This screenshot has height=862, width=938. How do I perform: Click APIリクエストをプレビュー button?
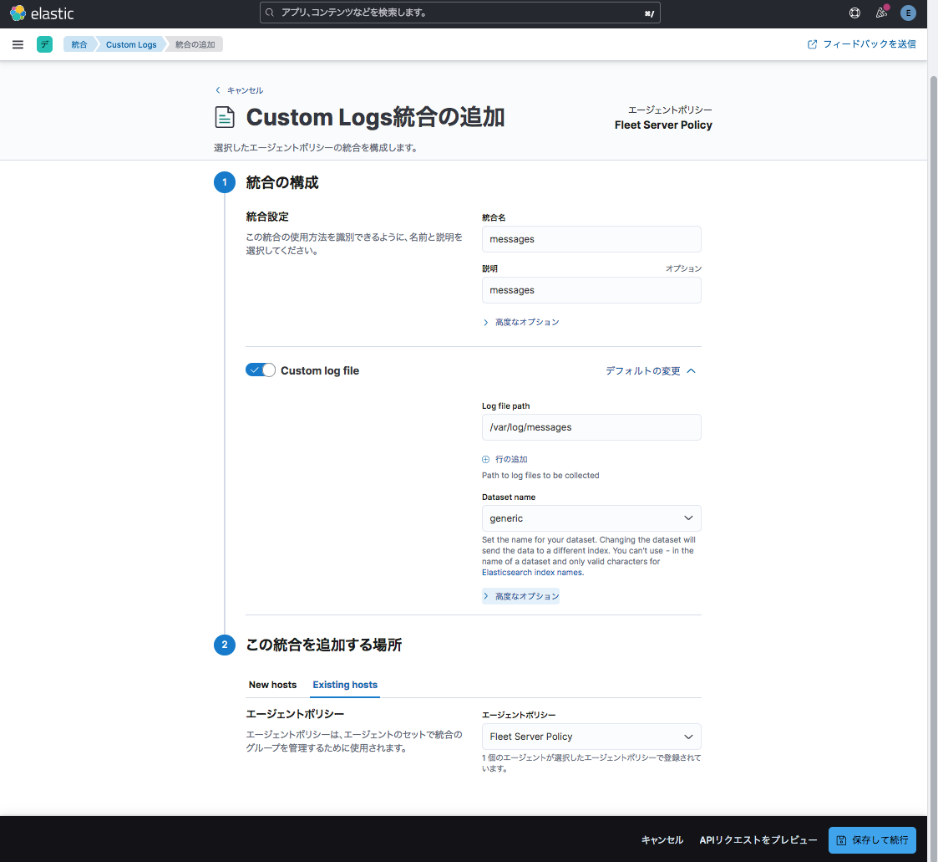758,839
